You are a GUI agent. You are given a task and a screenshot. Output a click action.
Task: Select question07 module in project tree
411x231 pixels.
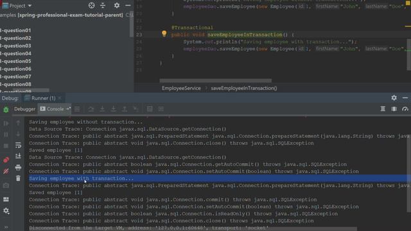pos(15,76)
